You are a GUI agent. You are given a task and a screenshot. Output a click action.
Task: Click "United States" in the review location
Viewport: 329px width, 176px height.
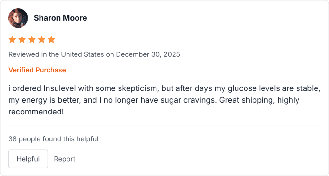click(x=83, y=54)
